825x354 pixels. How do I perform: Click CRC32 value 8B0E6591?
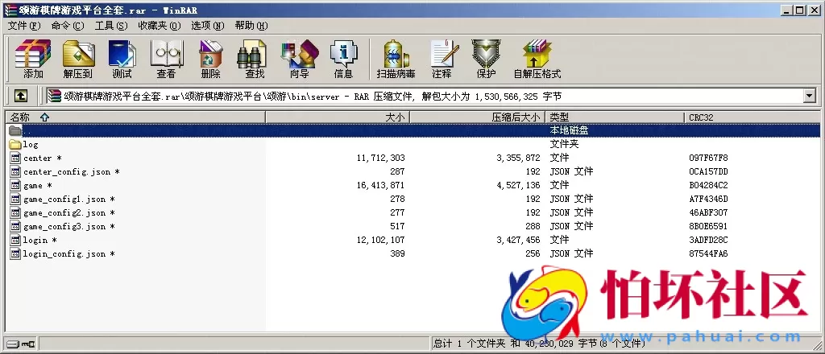pos(708,226)
